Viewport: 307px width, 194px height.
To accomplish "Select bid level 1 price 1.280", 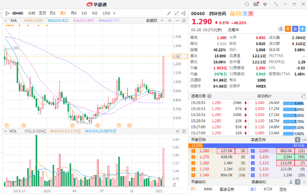I will (204, 151).
